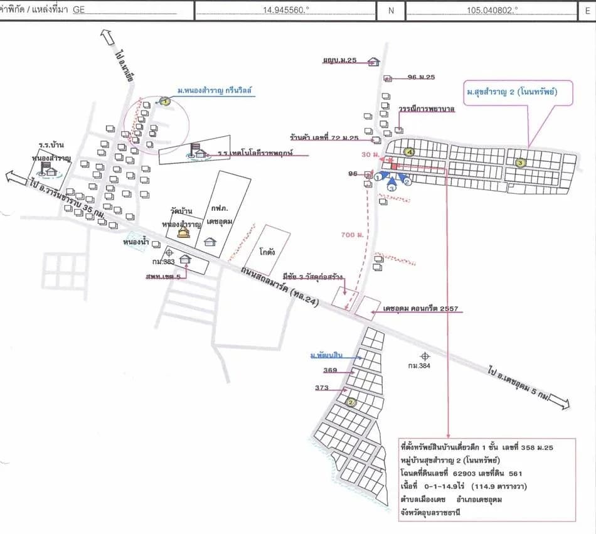Click ร.ร.บ้านหนองสำราญ school icon
Screen dimensions: 596x534
[49, 169]
